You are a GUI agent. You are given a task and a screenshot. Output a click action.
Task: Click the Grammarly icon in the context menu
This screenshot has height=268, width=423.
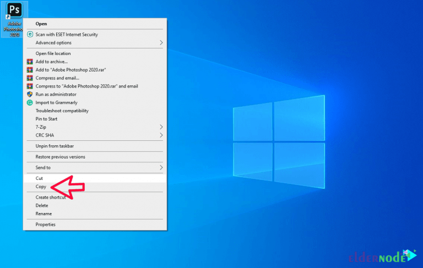[x=30, y=102]
